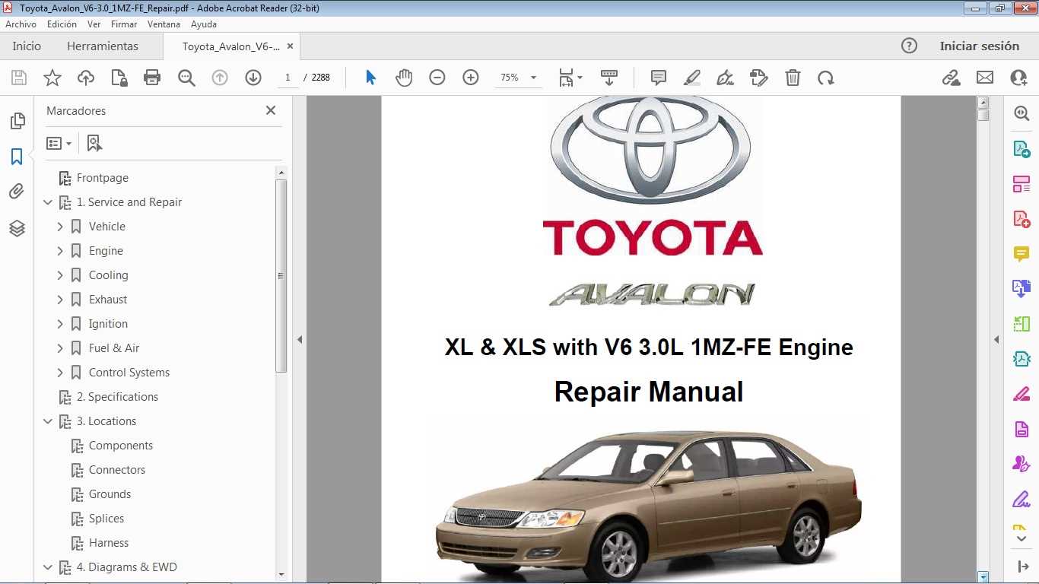Toggle the bookmarks panel icon
This screenshot has height=584, width=1039.
click(17, 157)
